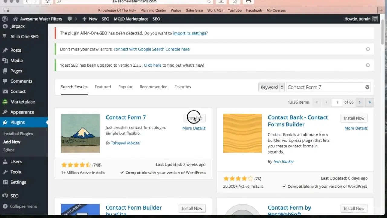Go to the next results page

(360, 102)
